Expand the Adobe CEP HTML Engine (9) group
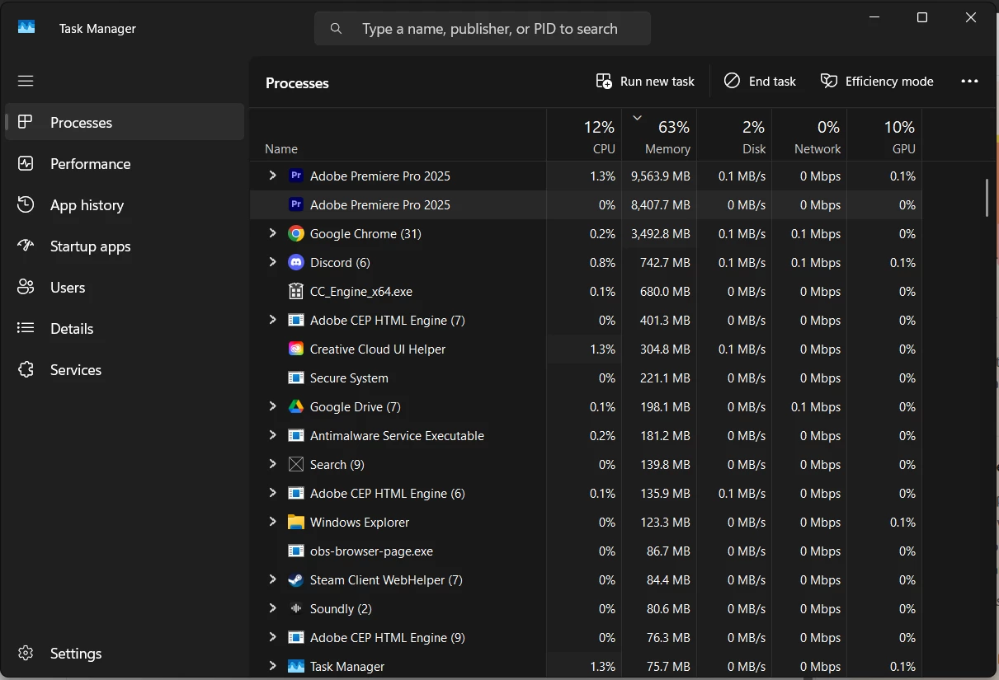The image size is (999, 680). click(272, 637)
